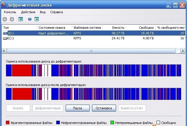Click the 24.41 ГБ capacity cell
The image size is (187, 126).
pyautogui.click(x=118, y=38)
